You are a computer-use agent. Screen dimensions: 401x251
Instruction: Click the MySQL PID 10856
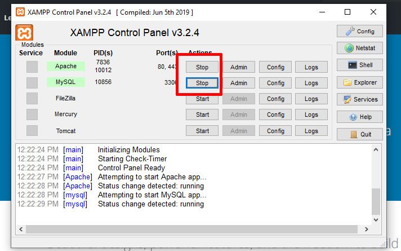click(103, 82)
